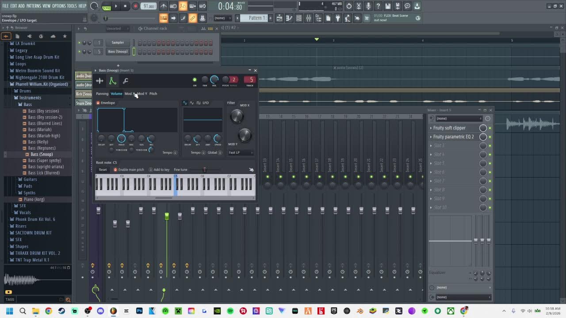566x318 pixels.
Task: Open the OPTIONS menu
Action: 59,6
